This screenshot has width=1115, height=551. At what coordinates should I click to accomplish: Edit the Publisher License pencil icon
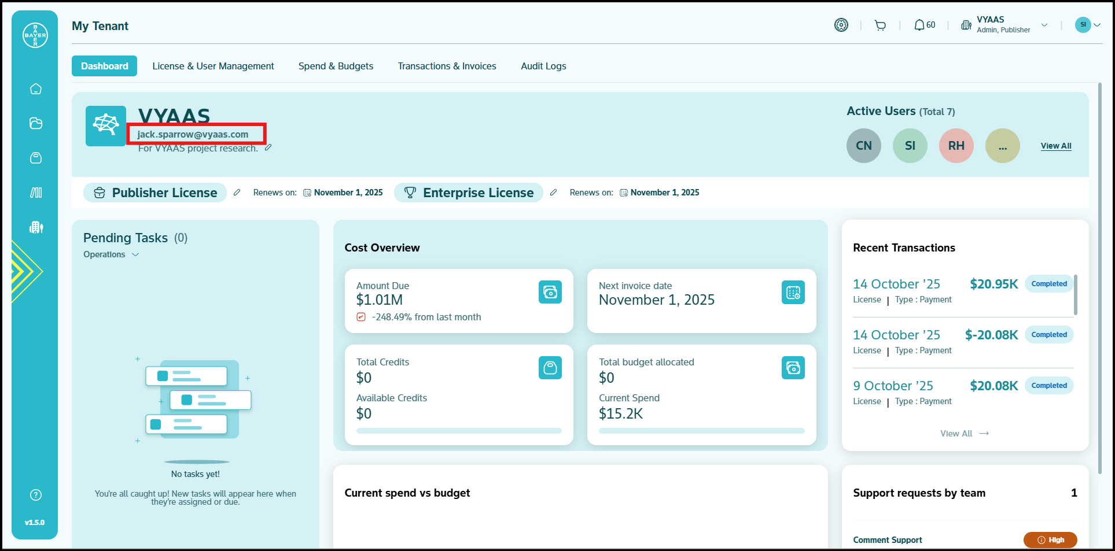[237, 193]
